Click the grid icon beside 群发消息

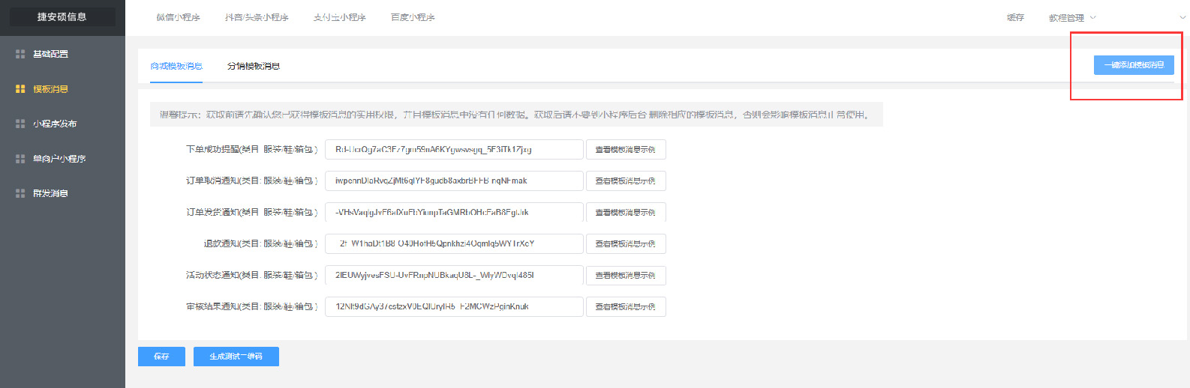point(20,193)
